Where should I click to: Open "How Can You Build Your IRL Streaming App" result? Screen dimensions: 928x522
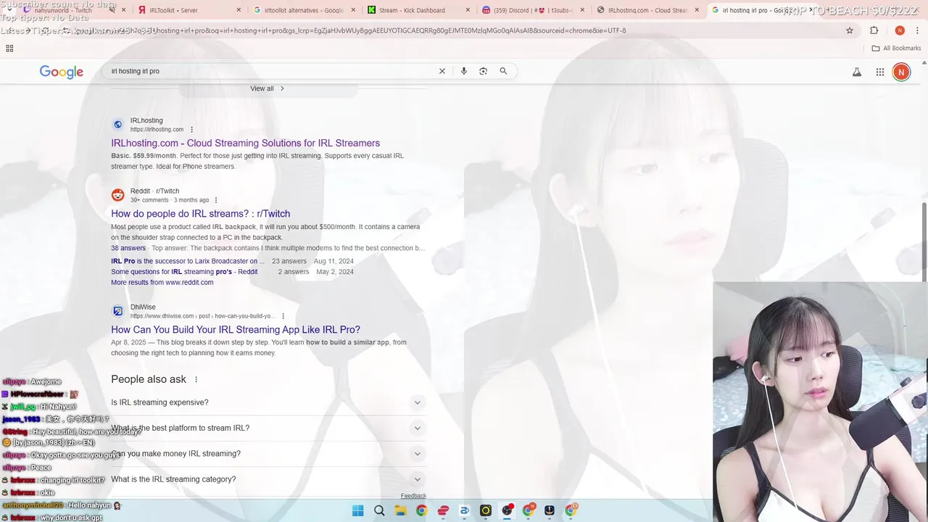click(x=236, y=329)
